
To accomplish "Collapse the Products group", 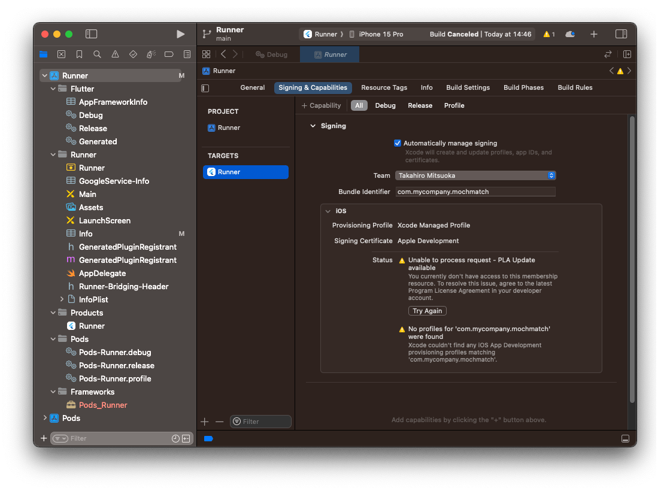I will [53, 313].
